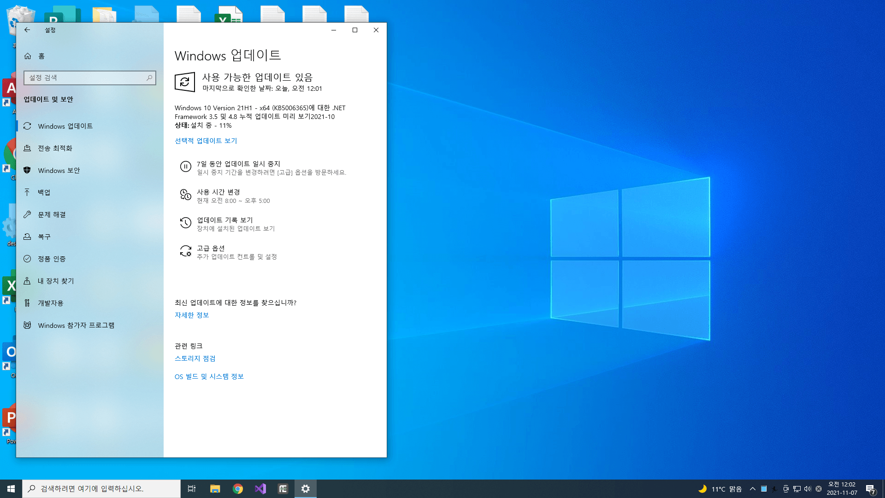Minimize the Settings window
Screen dimensions: 885x498
pos(334,30)
